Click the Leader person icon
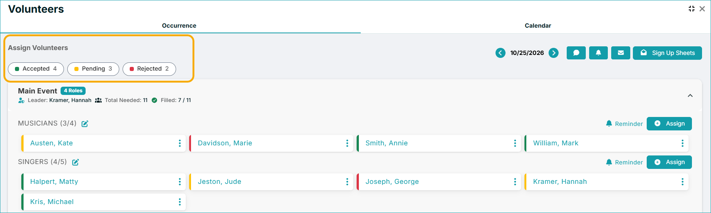 click(21, 100)
